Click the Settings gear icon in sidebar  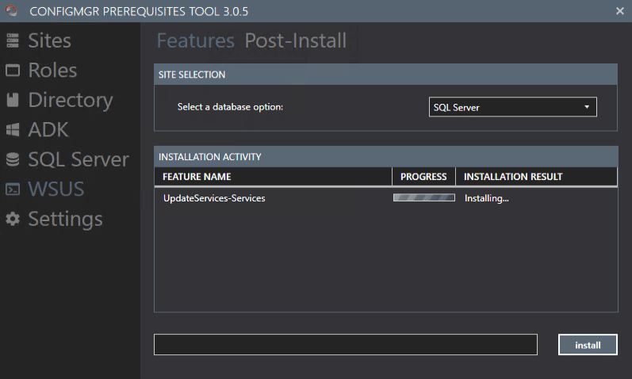click(x=13, y=219)
